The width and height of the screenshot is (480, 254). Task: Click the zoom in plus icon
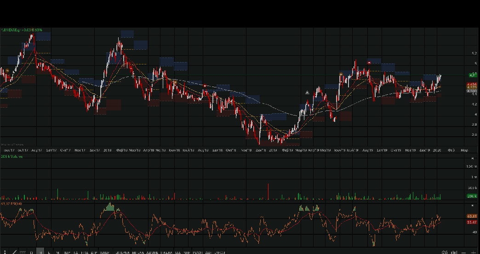[x=474, y=252]
